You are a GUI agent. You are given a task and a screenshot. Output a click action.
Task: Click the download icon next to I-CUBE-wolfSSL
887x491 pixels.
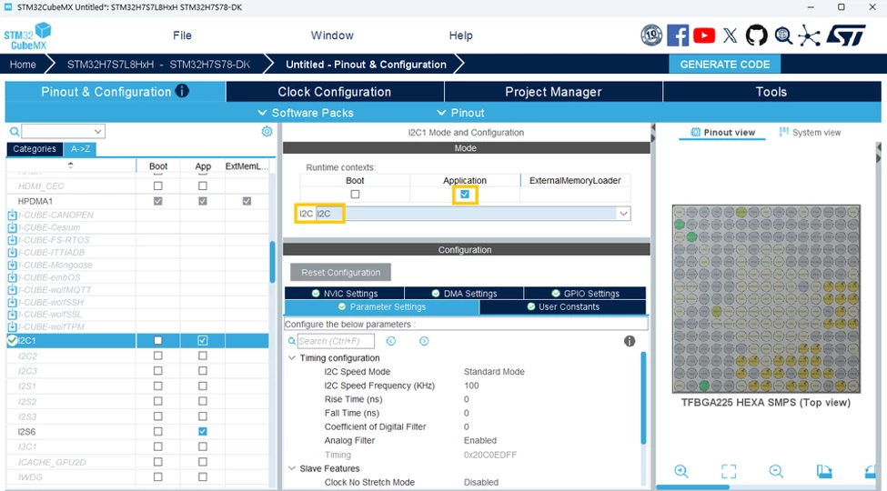pos(12,315)
